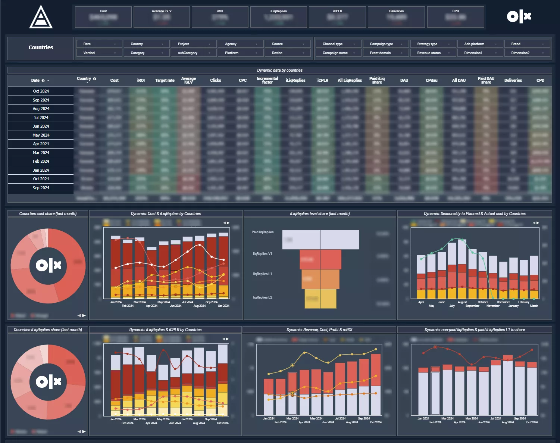Click the info icon beside the Date column header

(x=43, y=81)
